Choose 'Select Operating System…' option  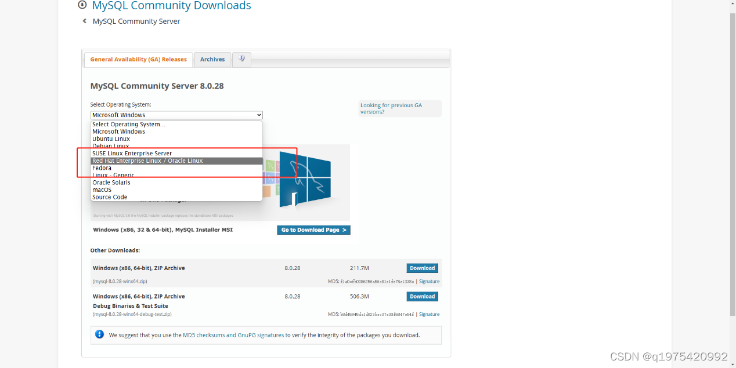[176, 124]
